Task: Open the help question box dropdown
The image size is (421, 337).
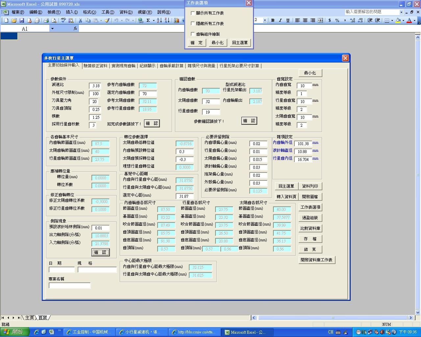Action: point(401,12)
